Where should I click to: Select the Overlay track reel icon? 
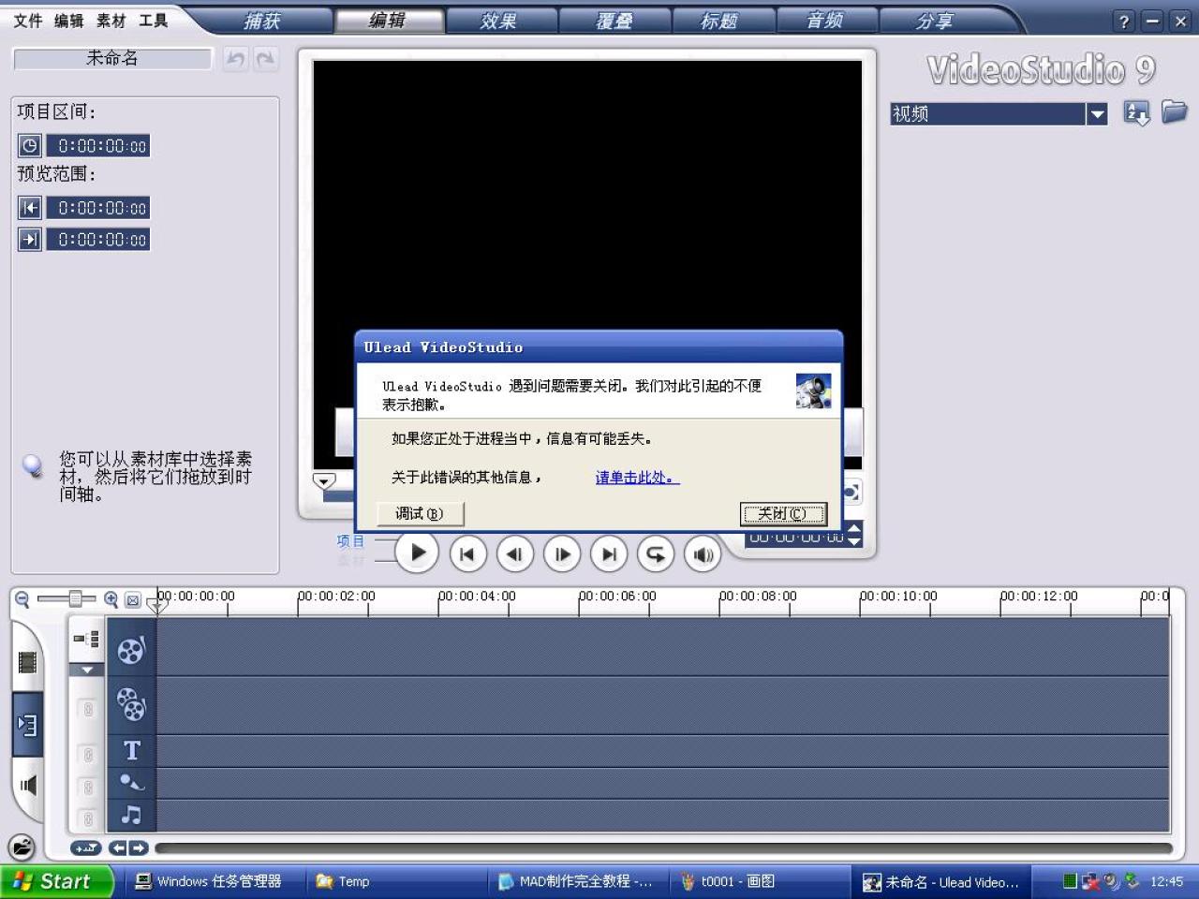[x=131, y=704]
